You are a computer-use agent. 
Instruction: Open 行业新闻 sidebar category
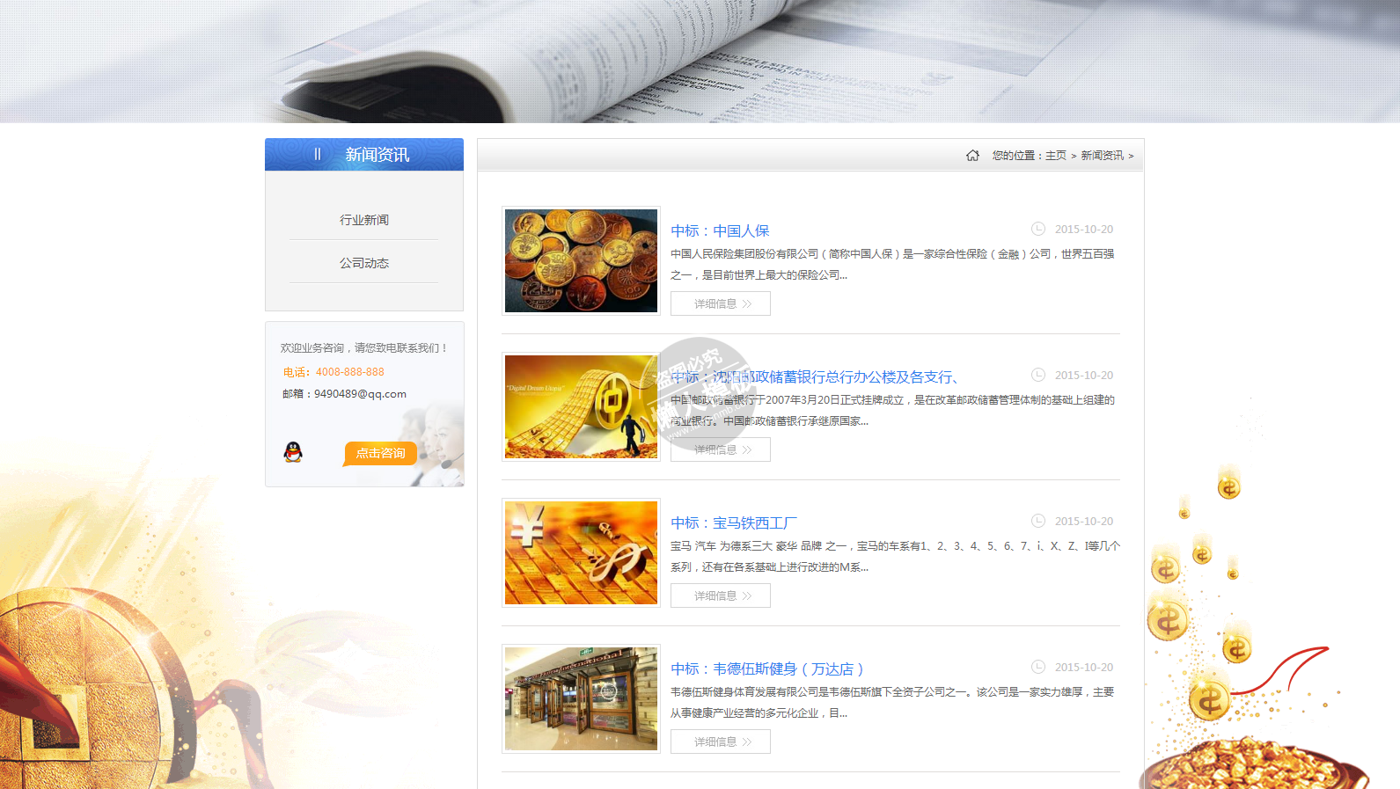pos(363,220)
